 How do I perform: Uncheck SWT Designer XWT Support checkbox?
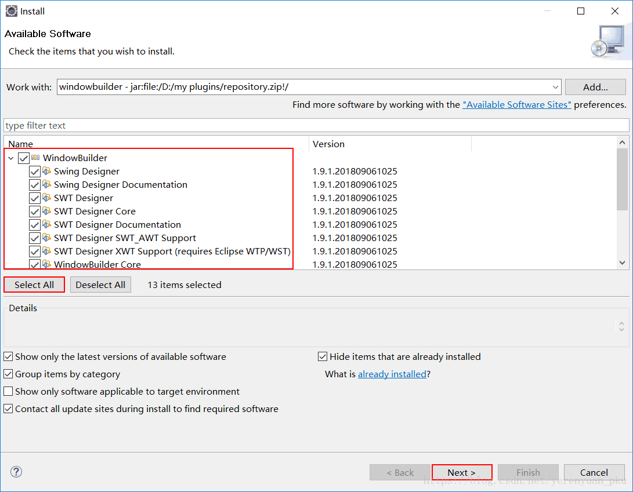tap(35, 252)
